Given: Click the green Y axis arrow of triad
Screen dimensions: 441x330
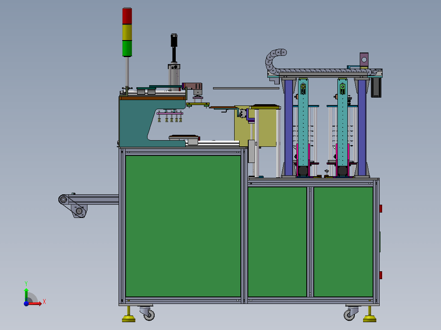Looking at the screenshot, I should point(26,294).
